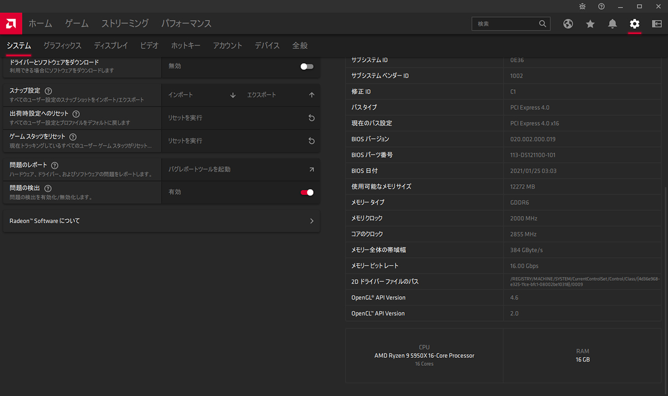Screen dimensions: 668x396
Task: Click the OpenCL API Version value 2.0
Action: pos(514,314)
